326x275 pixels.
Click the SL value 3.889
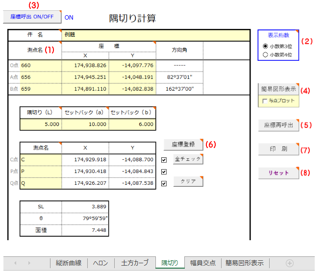[x=85, y=206]
